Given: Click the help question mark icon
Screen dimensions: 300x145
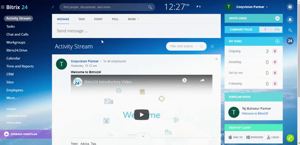Looking at the screenshot, I should point(290,7).
